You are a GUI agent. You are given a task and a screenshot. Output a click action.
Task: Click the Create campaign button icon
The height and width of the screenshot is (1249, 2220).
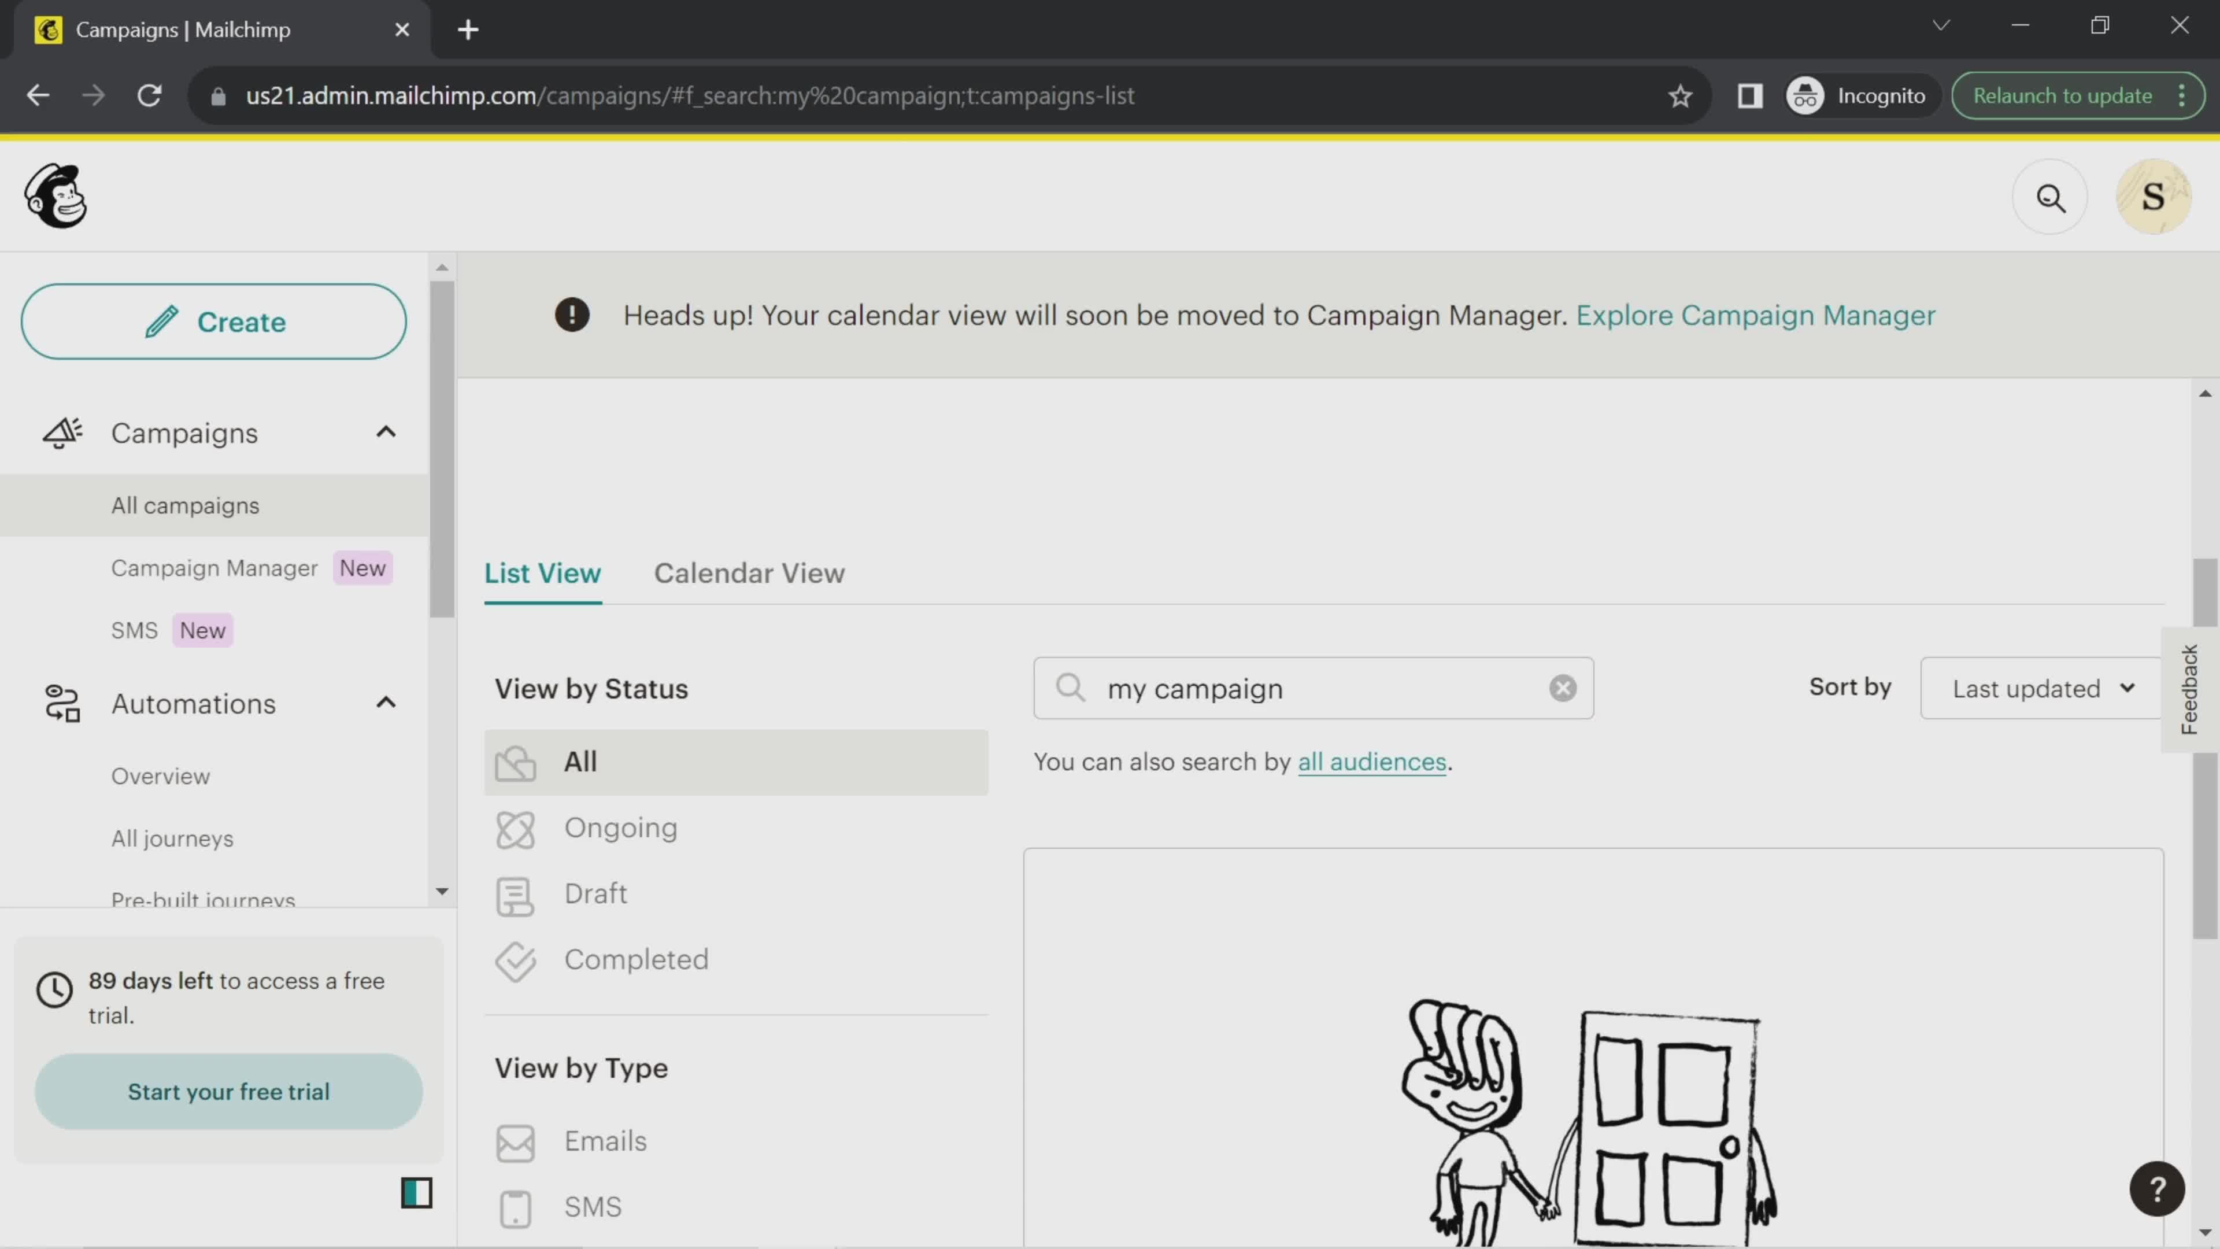pyautogui.click(x=162, y=320)
